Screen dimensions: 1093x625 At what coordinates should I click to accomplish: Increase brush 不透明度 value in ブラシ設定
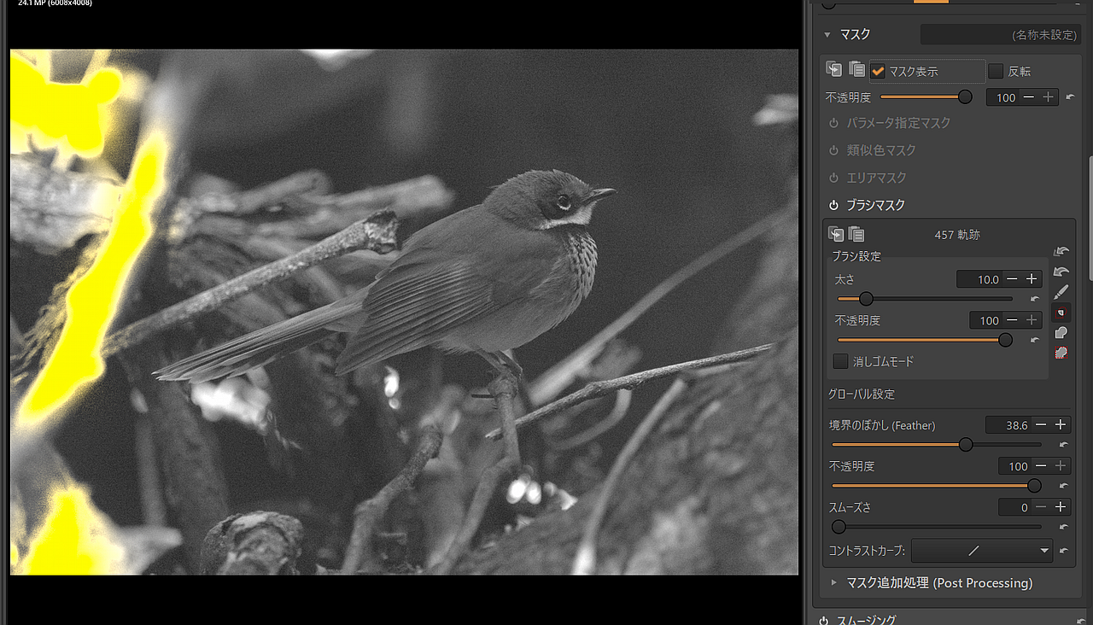1032,320
